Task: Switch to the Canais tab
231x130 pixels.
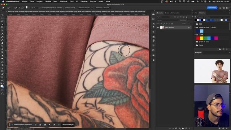Action: click(167, 13)
